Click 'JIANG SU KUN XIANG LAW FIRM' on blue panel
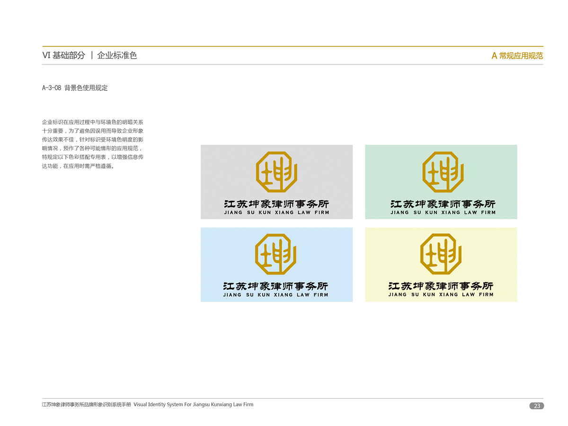Image resolution: width=568 pixels, height=426 pixels. coord(275,295)
